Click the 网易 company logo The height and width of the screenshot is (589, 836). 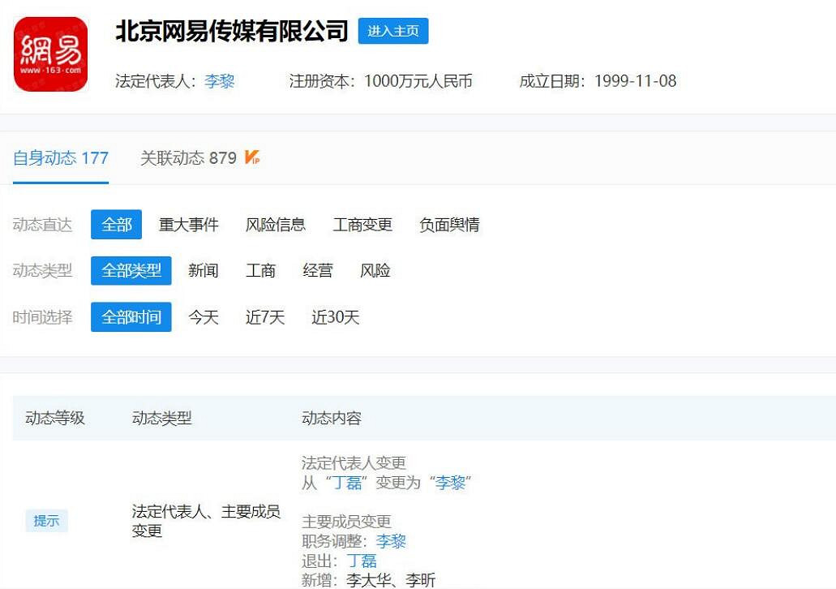click(50, 55)
